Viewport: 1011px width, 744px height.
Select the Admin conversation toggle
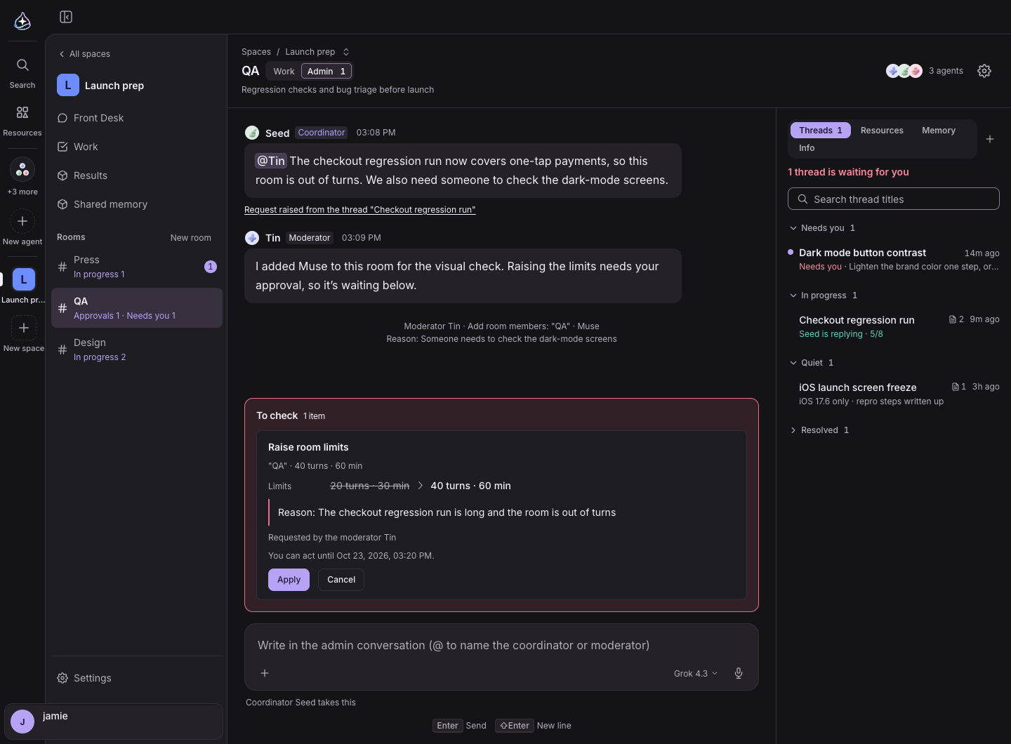click(326, 72)
